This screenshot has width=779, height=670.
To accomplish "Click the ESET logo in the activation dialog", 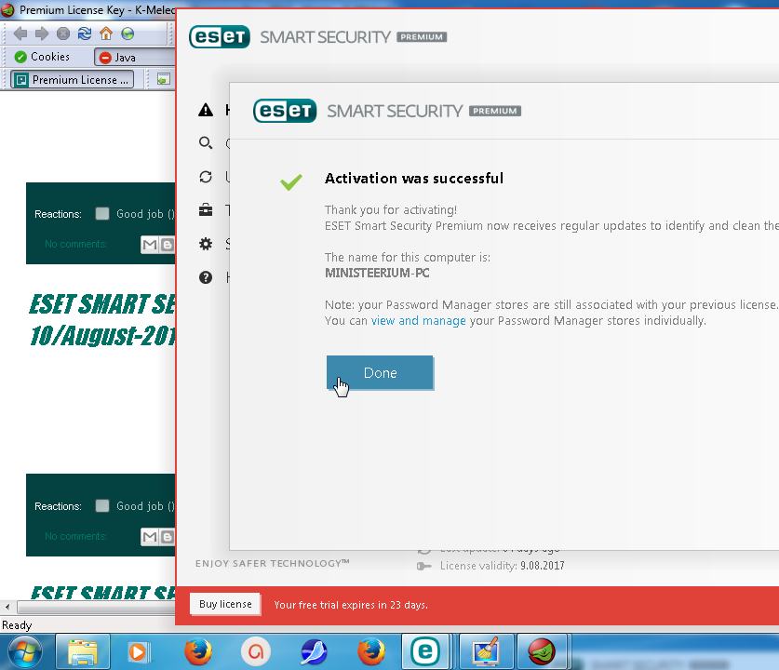I will tap(285, 110).
